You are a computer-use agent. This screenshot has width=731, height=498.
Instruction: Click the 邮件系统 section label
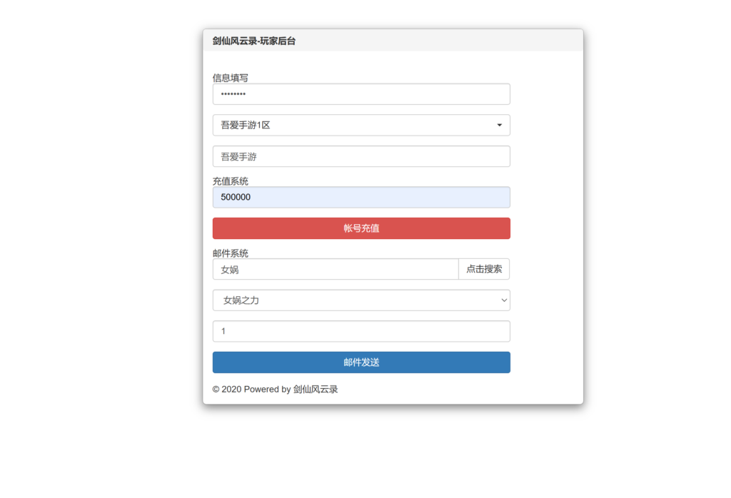[x=230, y=253]
